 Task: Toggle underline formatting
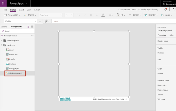tap(91, 15)
